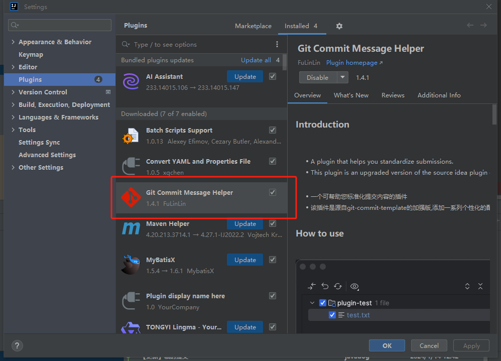Click the refresh icon in preview toolbar
Viewport: 501px width, 361px height.
[338, 286]
